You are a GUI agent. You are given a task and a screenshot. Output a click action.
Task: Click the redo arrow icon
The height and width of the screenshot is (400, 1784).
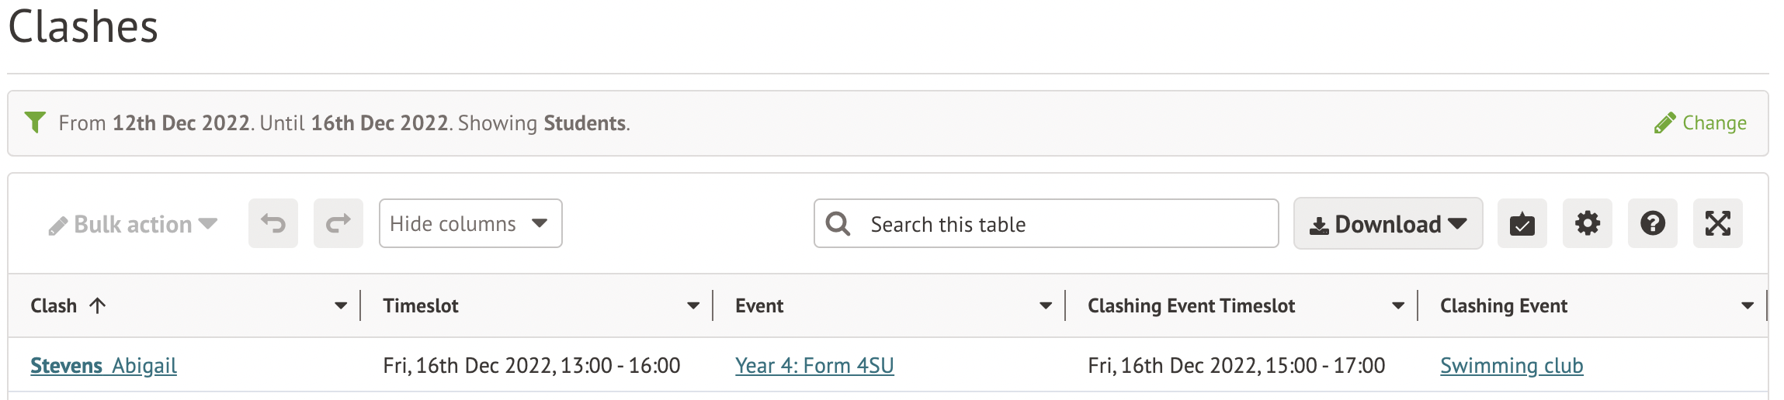(338, 224)
